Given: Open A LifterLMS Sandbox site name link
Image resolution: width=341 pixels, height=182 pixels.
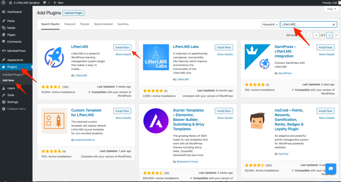Looking at the screenshot, I should point(26,3).
